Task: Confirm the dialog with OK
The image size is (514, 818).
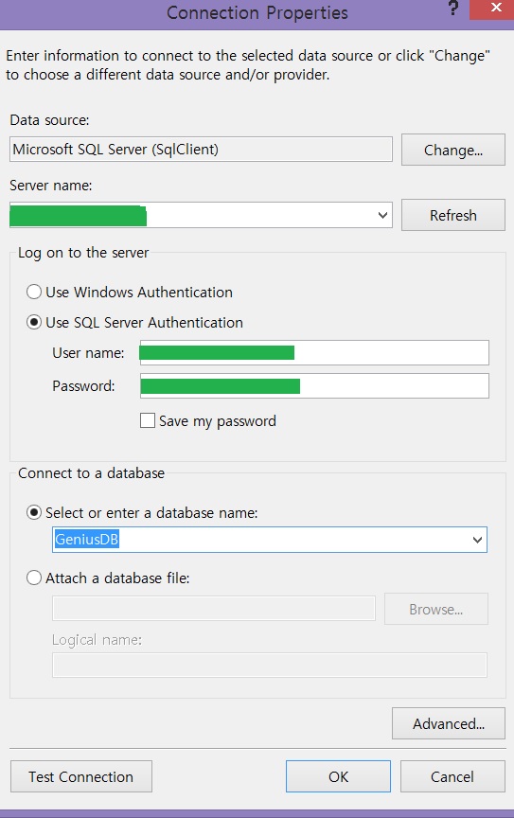Action: pos(338,776)
